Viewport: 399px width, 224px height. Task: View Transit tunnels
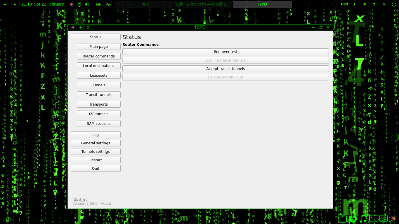pyautogui.click(x=99, y=95)
